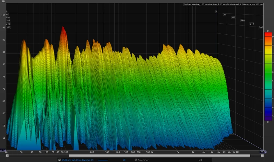Click the 100 label on the SPL axis
Screen dimensions: 274x162
tap(3, 15)
